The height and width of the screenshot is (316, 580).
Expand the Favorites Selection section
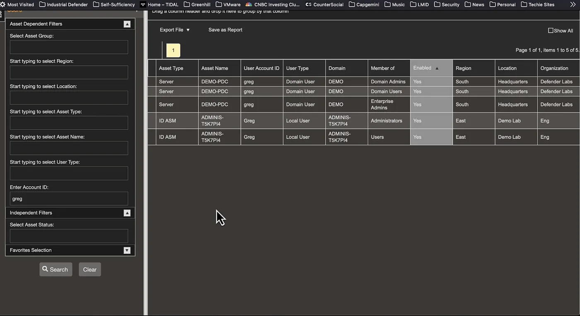[x=127, y=250]
